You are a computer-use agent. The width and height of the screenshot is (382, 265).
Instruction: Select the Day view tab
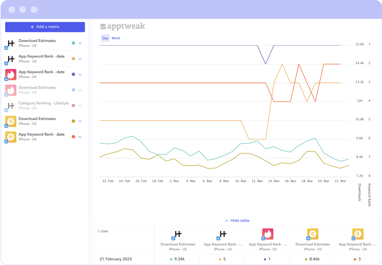[105, 38]
